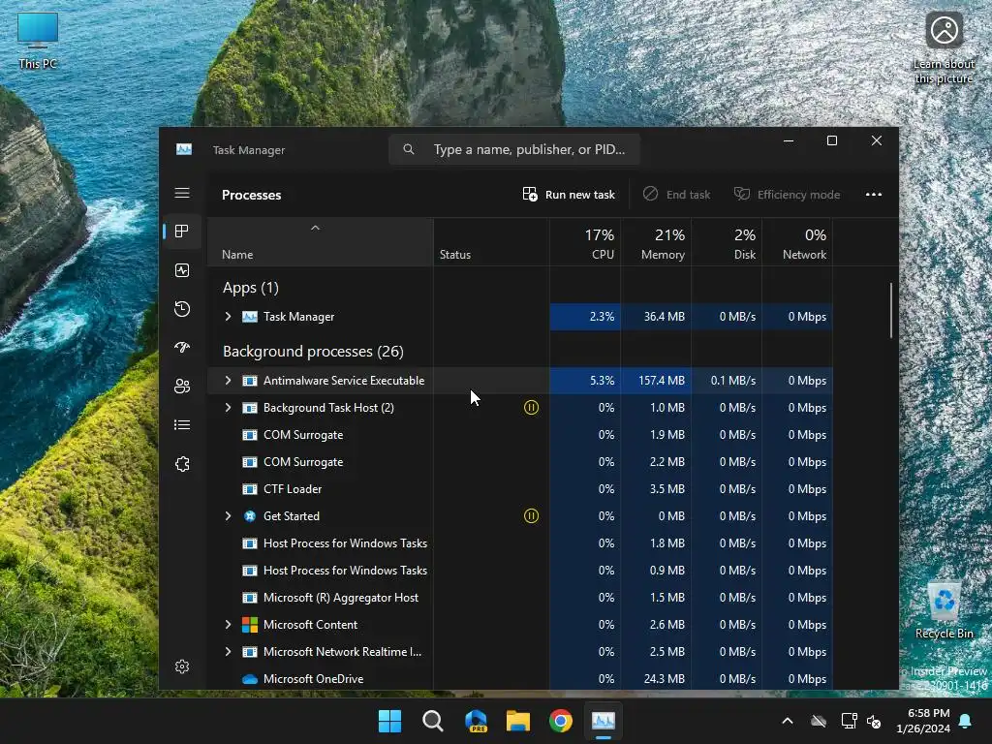Click the 5.3% CPU cell

[585, 380]
